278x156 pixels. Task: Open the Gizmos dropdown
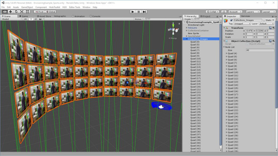[139, 19]
